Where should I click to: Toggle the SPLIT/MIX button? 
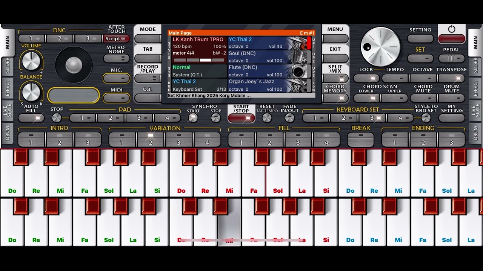[335, 78]
